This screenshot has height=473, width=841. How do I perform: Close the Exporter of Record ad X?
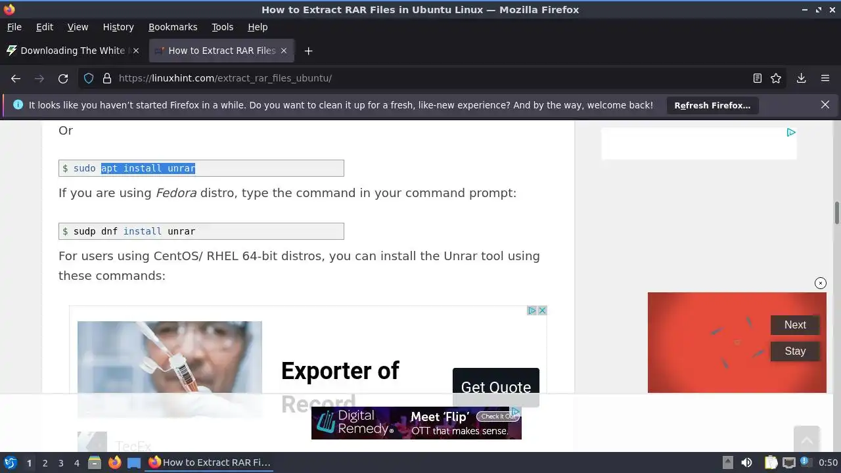tap(542, 311)
